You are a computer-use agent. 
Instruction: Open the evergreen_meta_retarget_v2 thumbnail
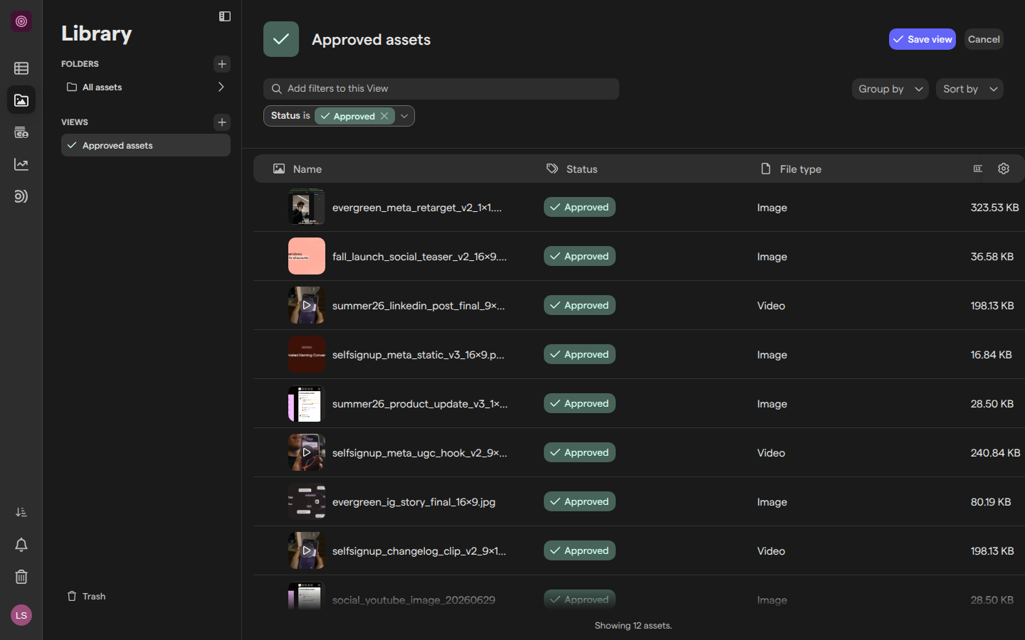tap(307, 207)
